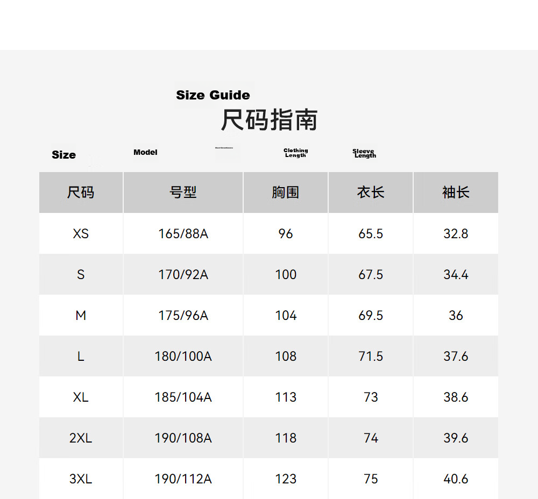Select the "32.8" sleeve length cell
Viewport: 538px width, 499px height.
tap(456, 233)
